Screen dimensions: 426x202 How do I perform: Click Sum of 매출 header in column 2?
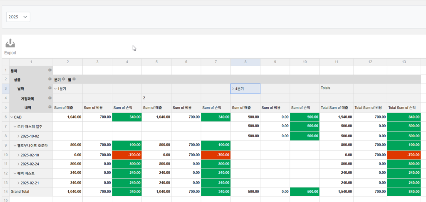[68, 108]
